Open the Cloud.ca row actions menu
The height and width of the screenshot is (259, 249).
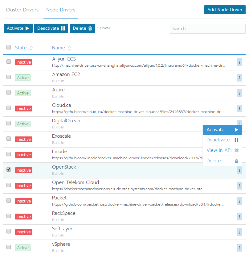coord(239,109)
